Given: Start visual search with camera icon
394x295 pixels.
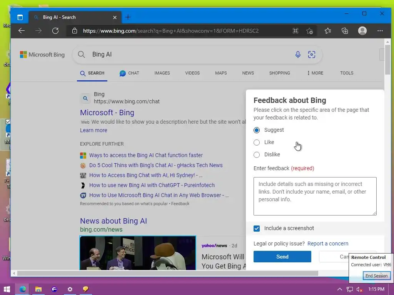Looking at the screenshot, I should [312, 55].
